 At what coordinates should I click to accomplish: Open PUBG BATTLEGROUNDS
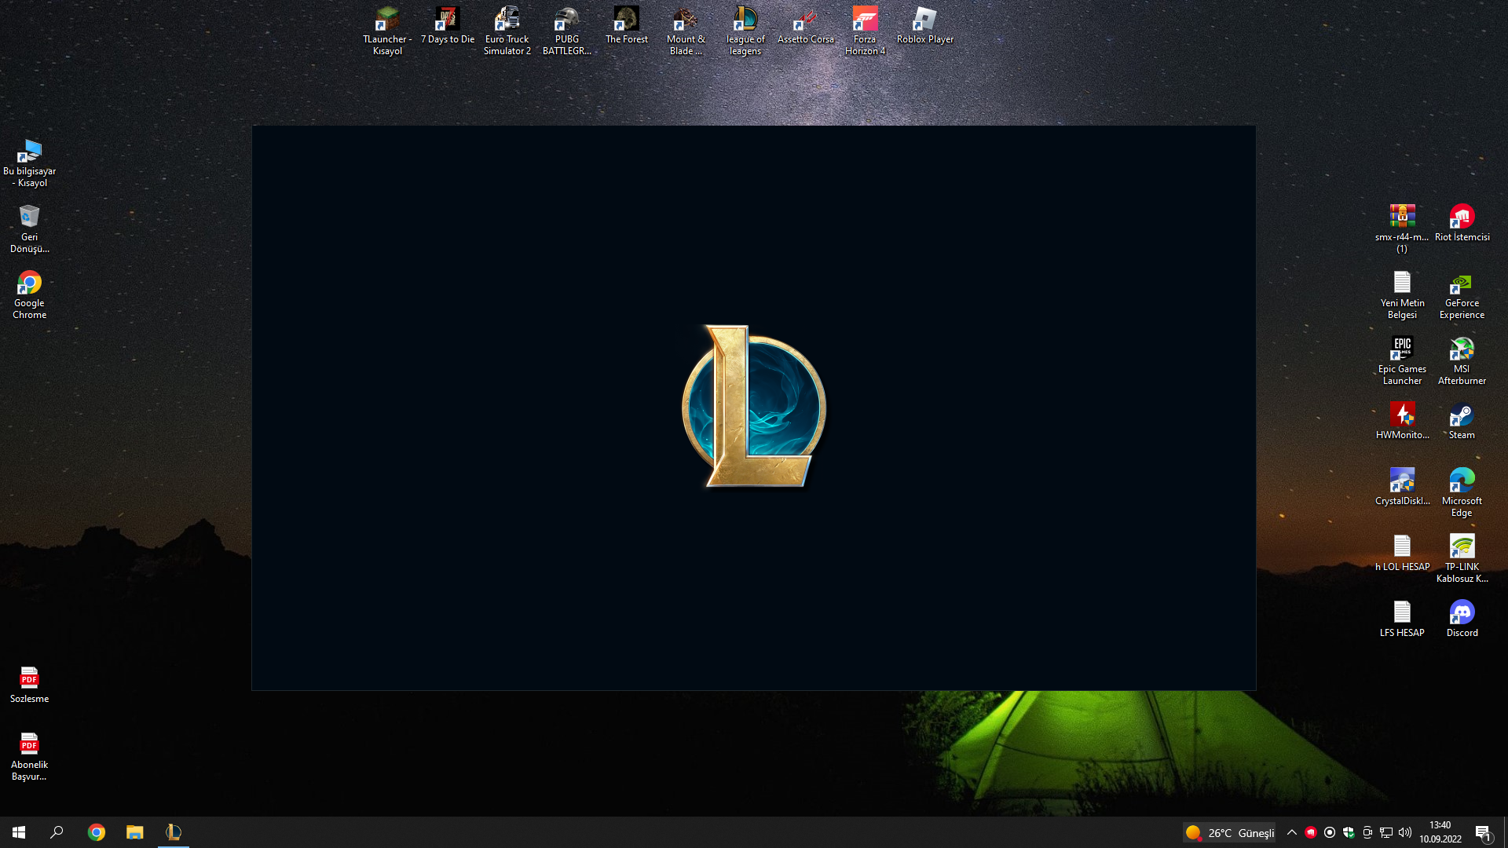point(566,20)
